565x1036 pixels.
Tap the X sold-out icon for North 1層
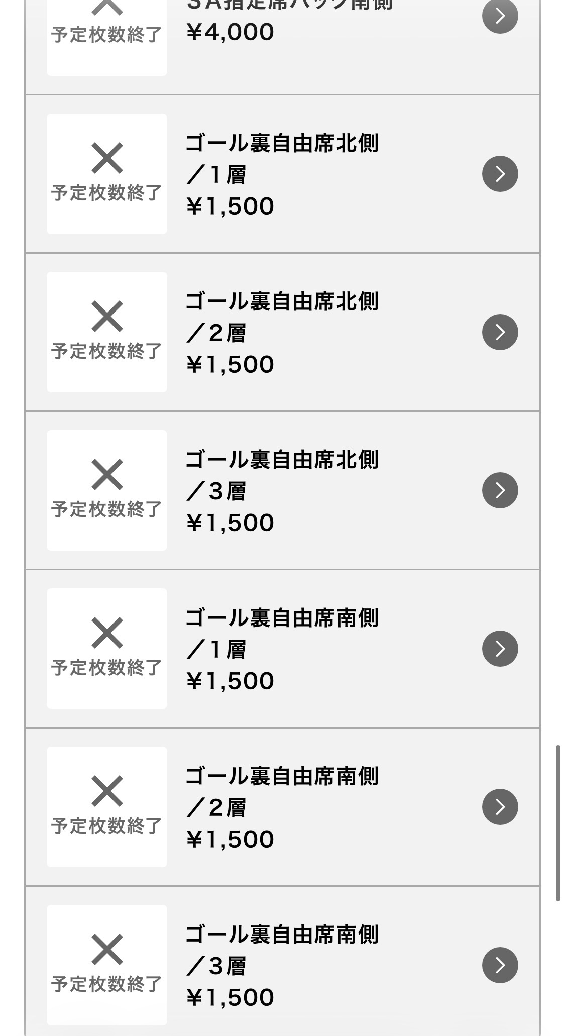tap(107, 158)
